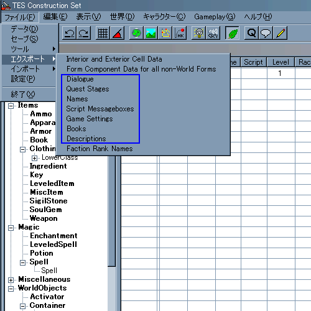The width and height of the screenshot is (311, 311).
Task: Open script editor pencil icon
Action: click(x=280, y=33)
